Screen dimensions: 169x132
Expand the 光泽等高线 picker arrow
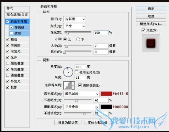tap(73, 85)
